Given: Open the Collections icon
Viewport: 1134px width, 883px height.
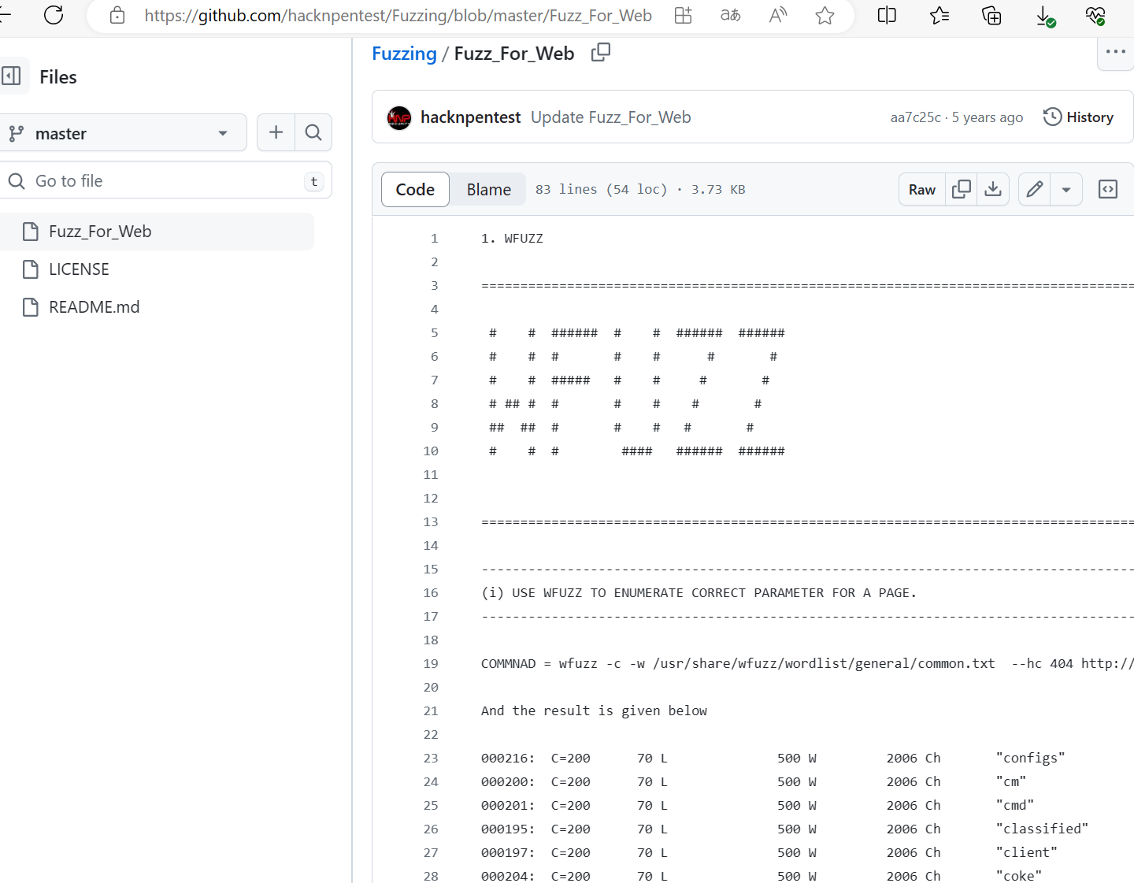Looking at the screenshot, I should point(991,15).
